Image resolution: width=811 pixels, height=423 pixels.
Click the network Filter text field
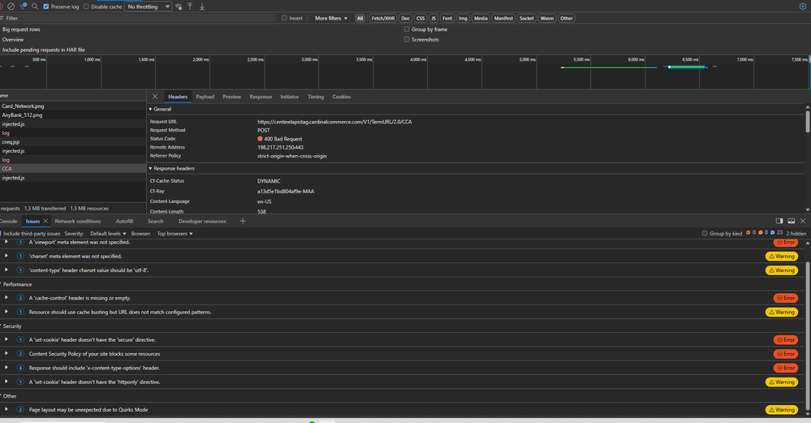pos(140,18)
